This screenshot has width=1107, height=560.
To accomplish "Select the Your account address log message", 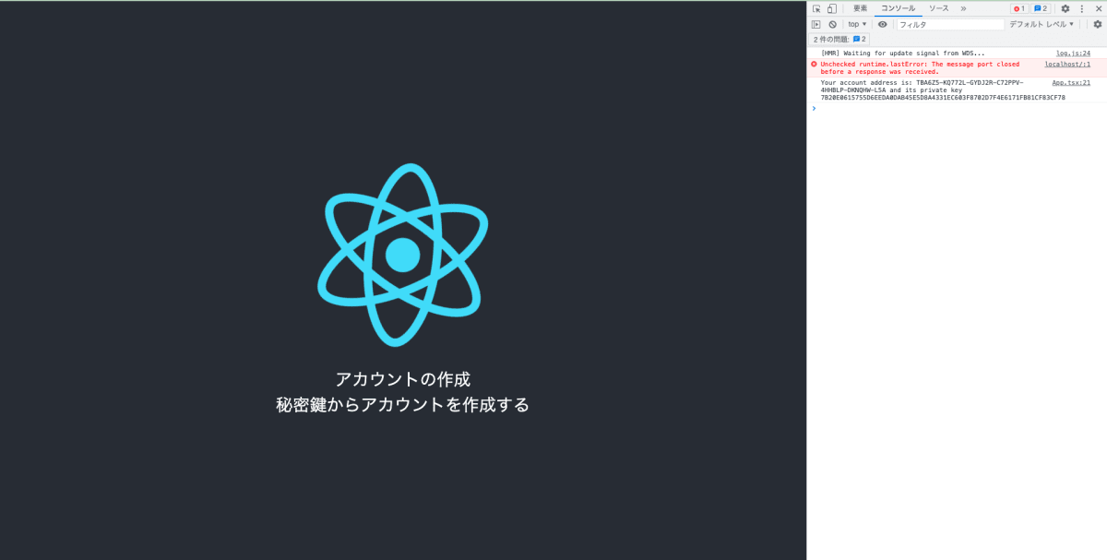I will click(x=943, y=90).
